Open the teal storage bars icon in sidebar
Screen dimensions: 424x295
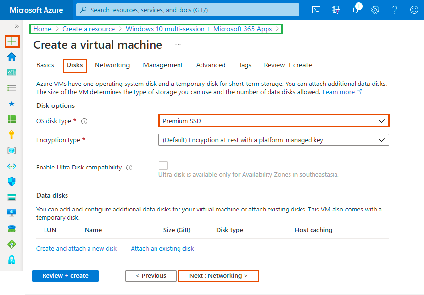coord(12,197)
